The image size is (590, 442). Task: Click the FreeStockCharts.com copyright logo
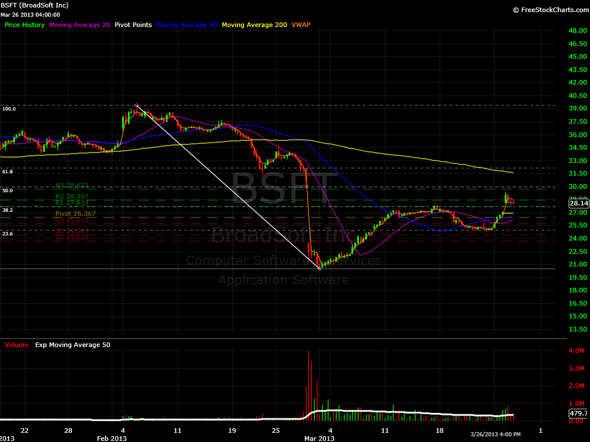point(549,10)
